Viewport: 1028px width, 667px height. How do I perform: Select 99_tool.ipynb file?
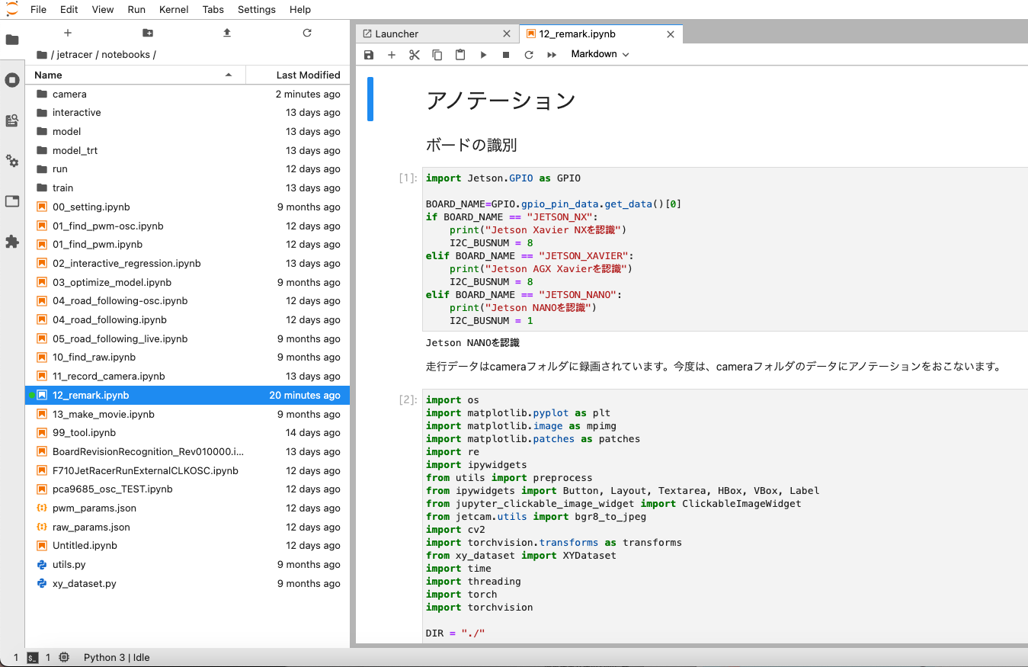pos(187,432)
